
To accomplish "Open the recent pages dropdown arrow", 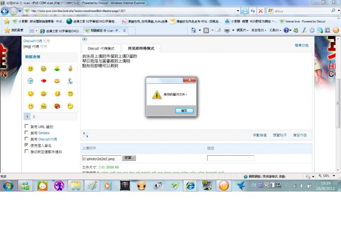I will pos(20,11).
